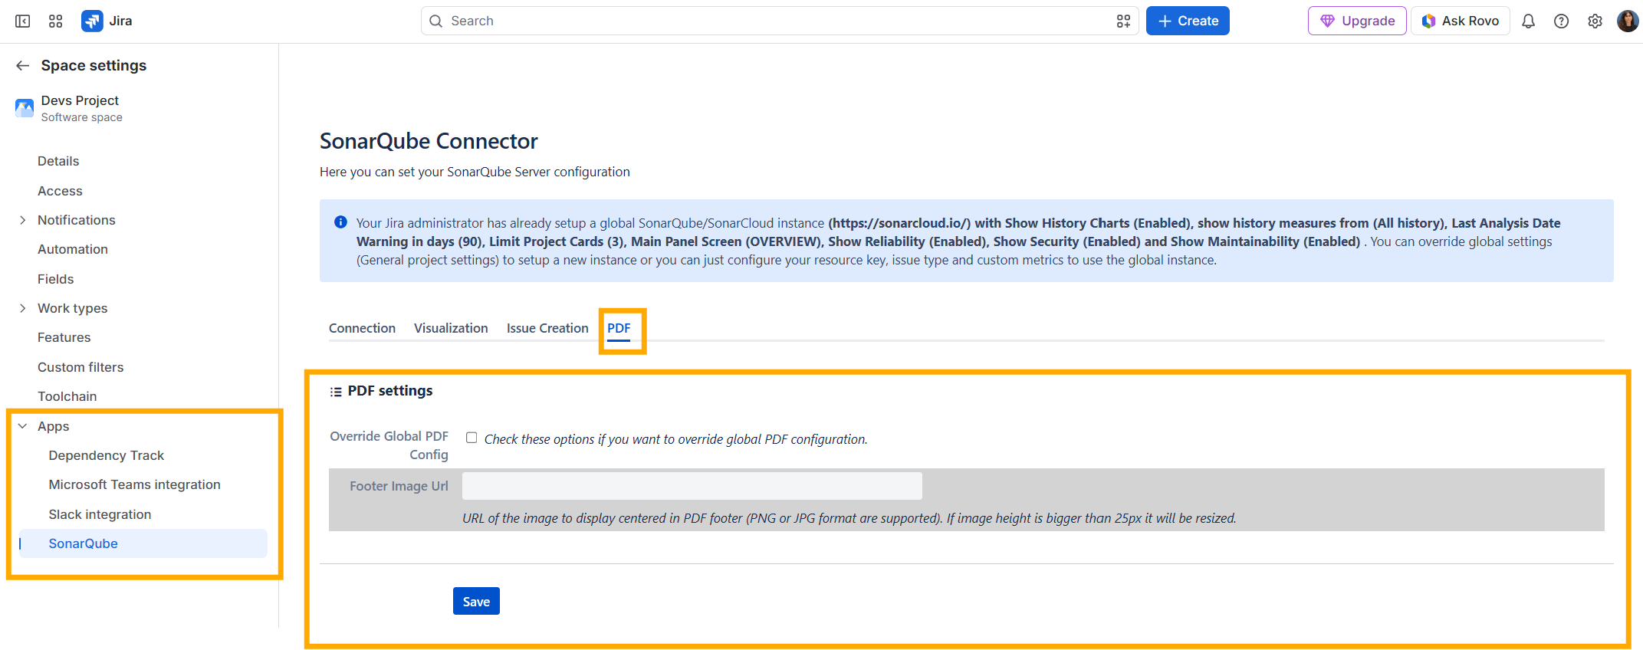Viewport: 1643px width, 650px height.
Task: Open Ask Rovo assistant
Action: click(x=1461, y=21)
